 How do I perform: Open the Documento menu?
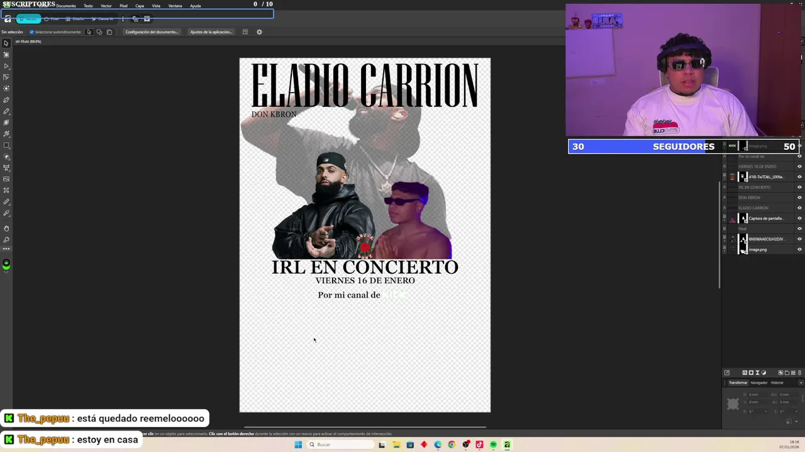pyautogui.click(x=66, y=6)
